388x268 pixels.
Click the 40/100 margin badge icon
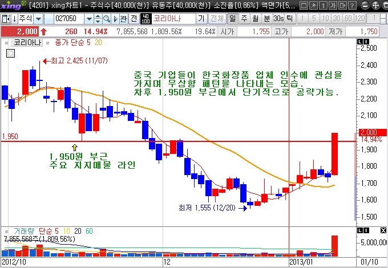[x=145, y=19]
